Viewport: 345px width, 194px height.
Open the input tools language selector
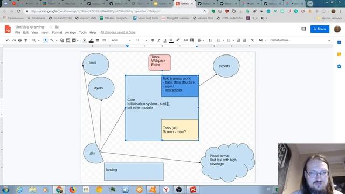(x=263, y=40)
